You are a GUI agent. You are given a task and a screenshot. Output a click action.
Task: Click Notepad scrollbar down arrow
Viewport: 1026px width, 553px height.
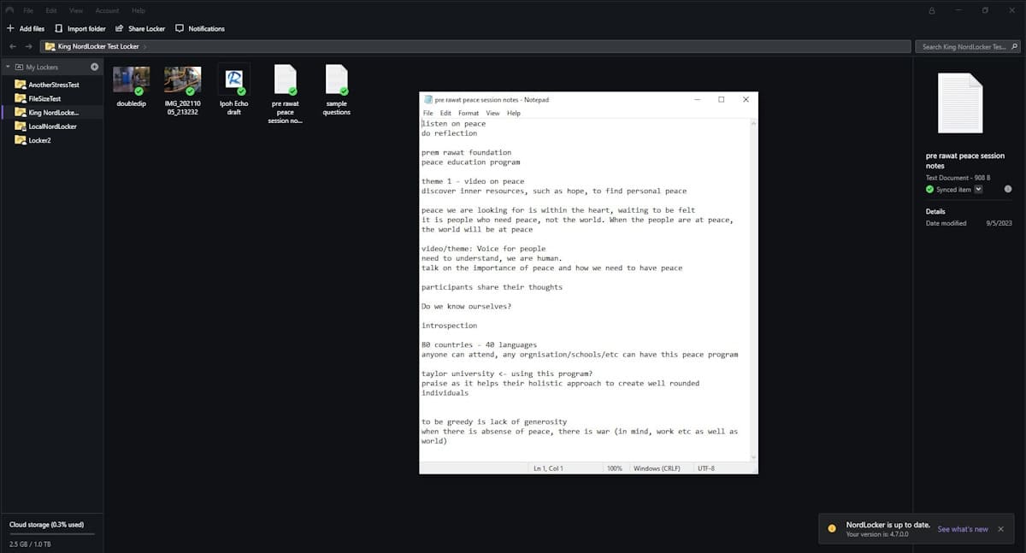click(753, 458)
